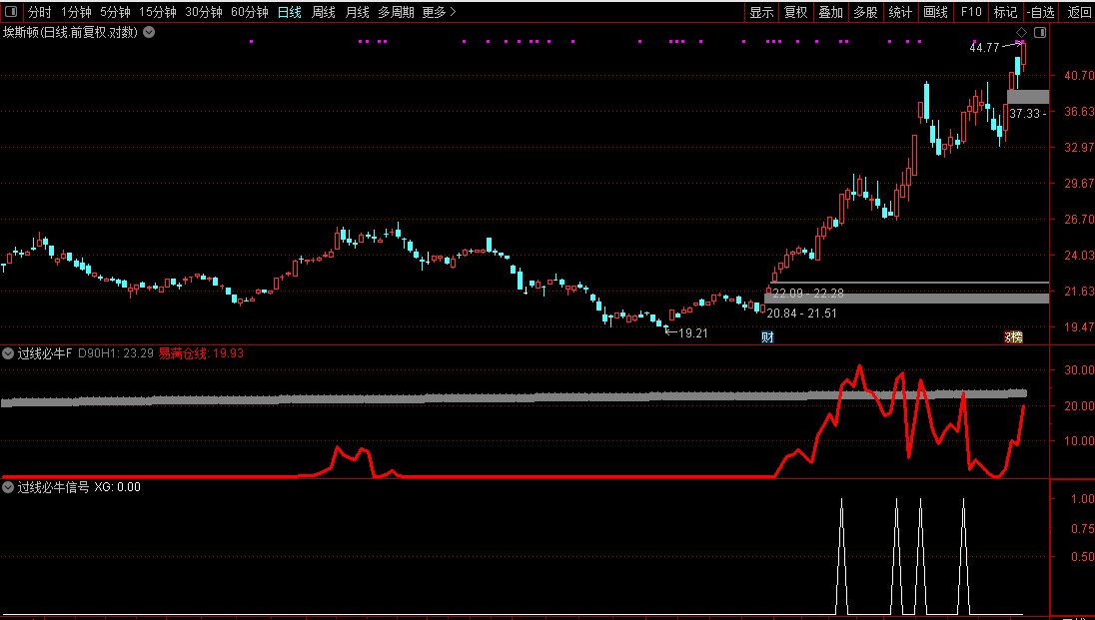Click the 21.63 price axis label
The image size is (1095, 620).
pos(1079,292)
